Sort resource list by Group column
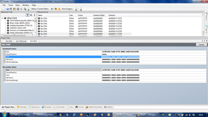 (x=85, y=15)
